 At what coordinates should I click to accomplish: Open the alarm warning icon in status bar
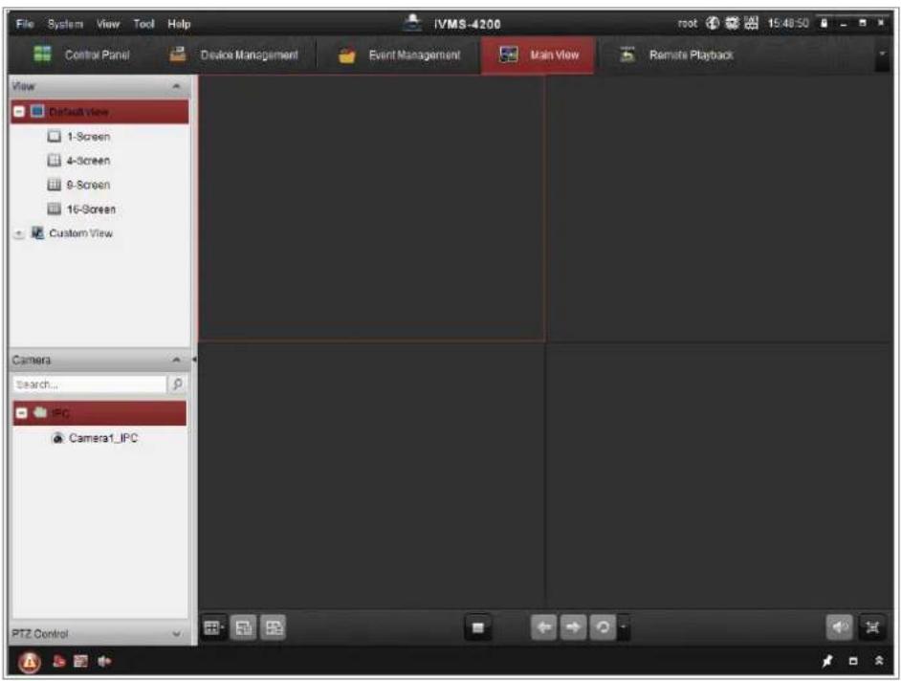(x=30, y=662)
